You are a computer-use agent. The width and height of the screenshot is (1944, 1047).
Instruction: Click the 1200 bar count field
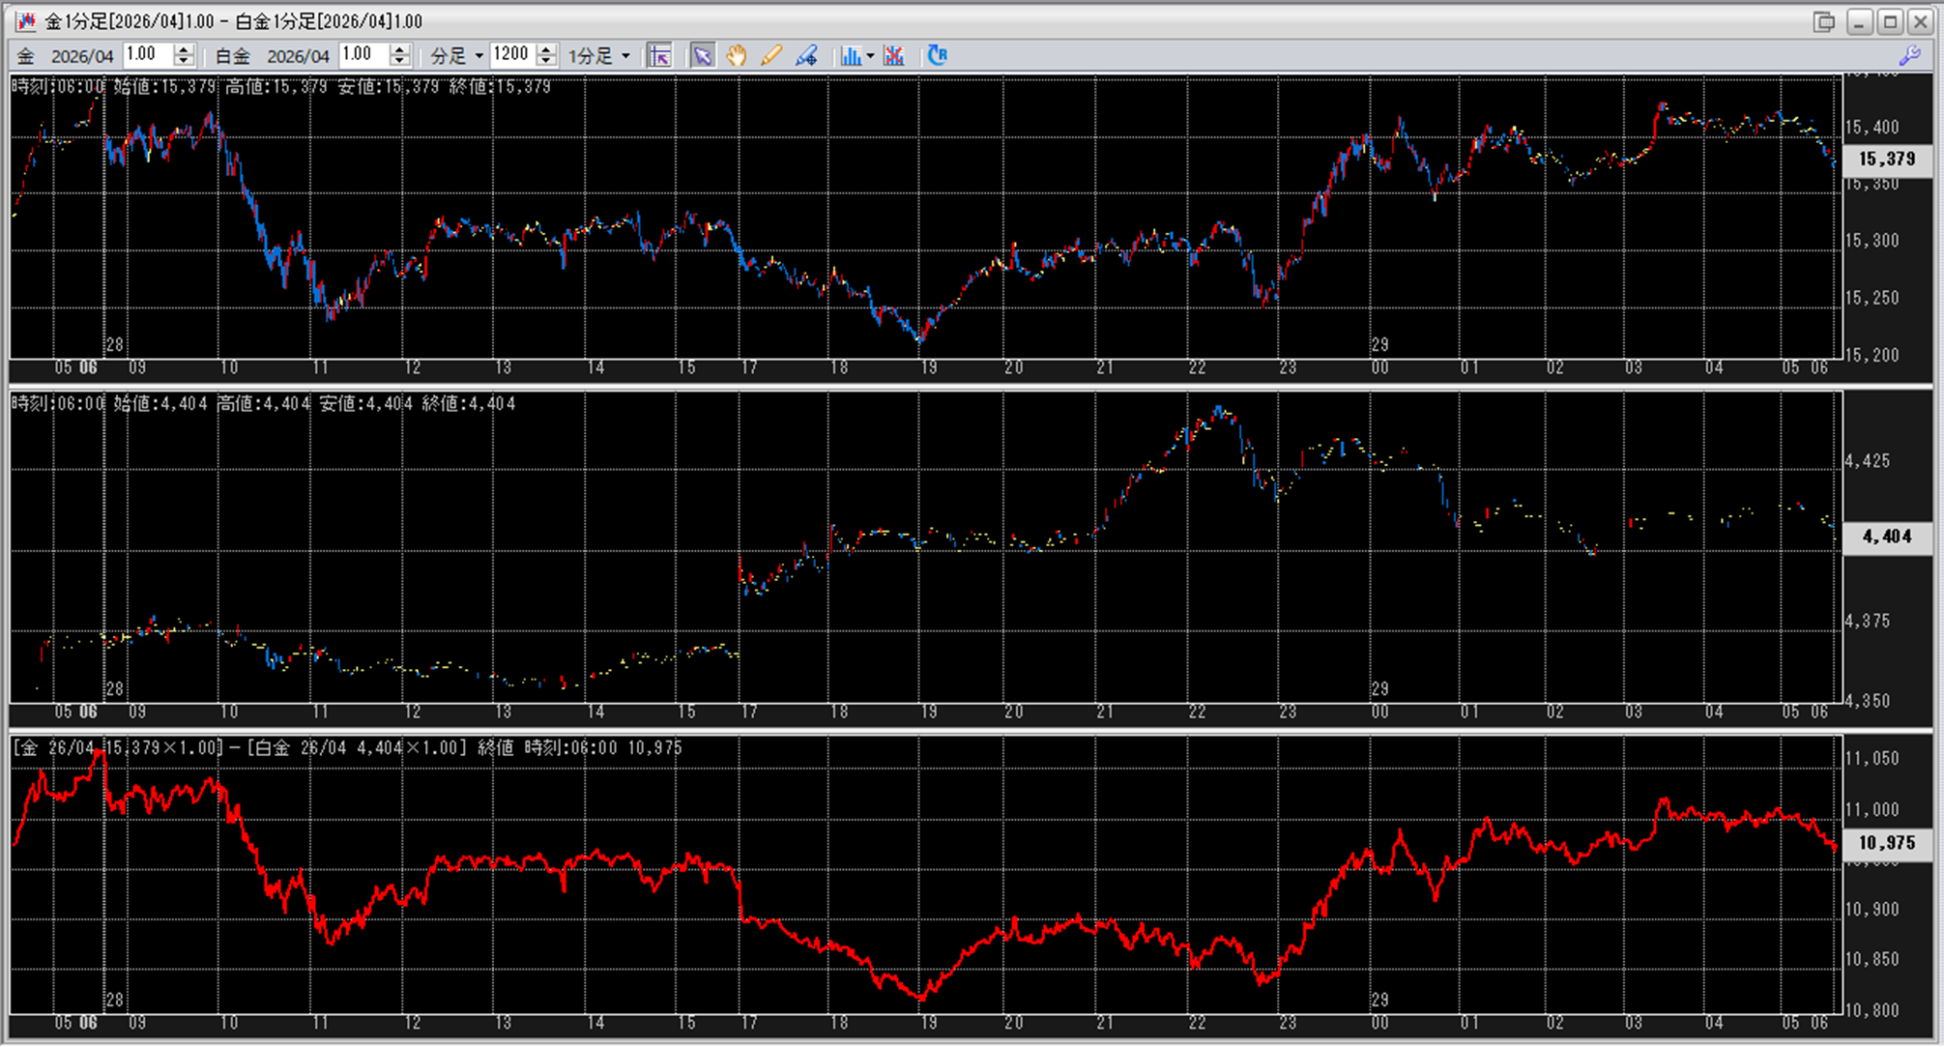coord(511,55)
